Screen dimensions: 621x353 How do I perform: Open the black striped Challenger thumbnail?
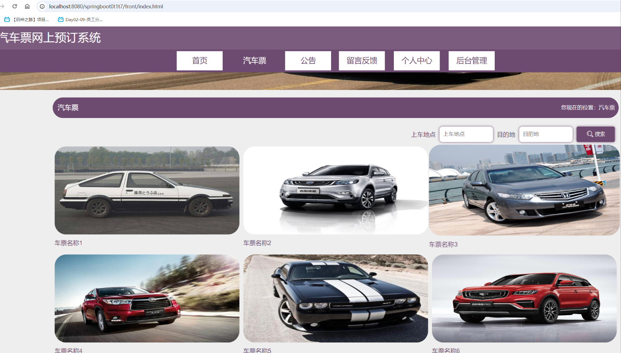[x=336, y=298]
